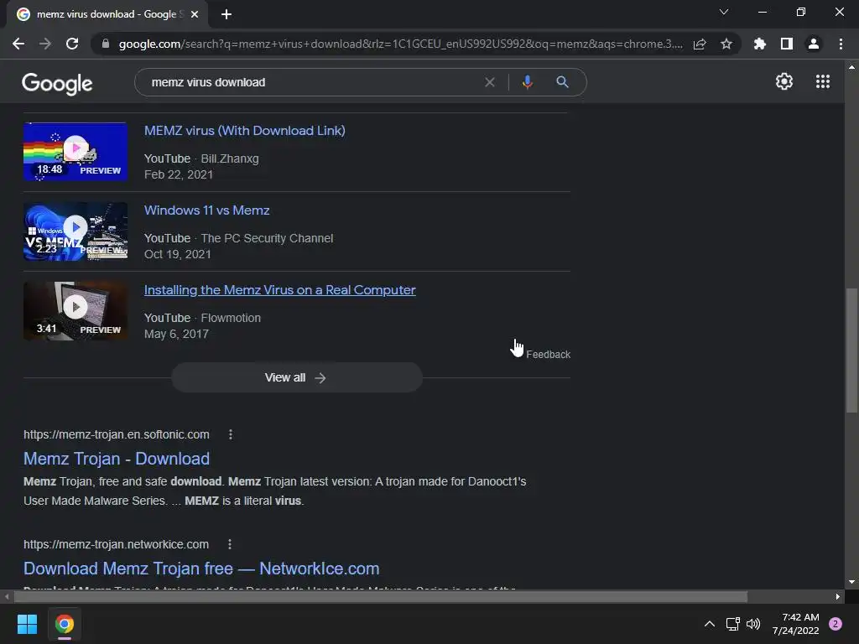Click View all videos button
Screen dimensions: 859x644
point(297,377)
